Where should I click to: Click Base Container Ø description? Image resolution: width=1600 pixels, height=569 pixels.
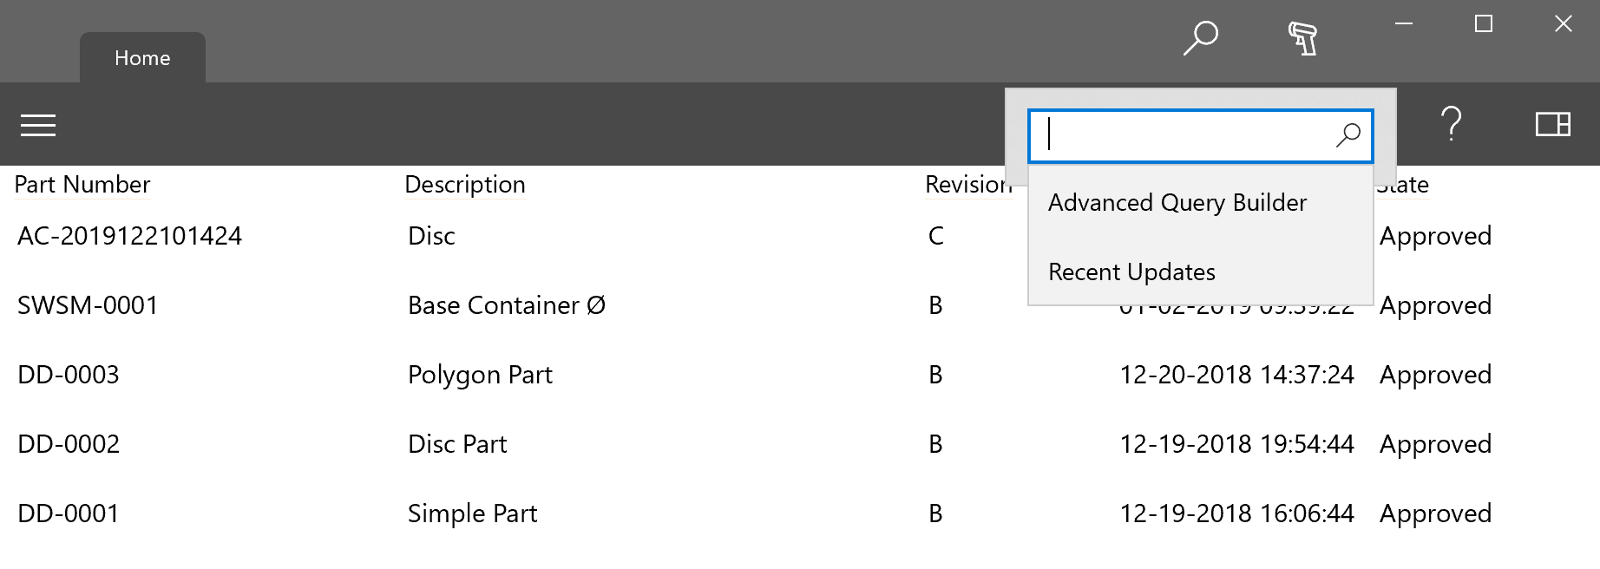(x=507, y=305)
